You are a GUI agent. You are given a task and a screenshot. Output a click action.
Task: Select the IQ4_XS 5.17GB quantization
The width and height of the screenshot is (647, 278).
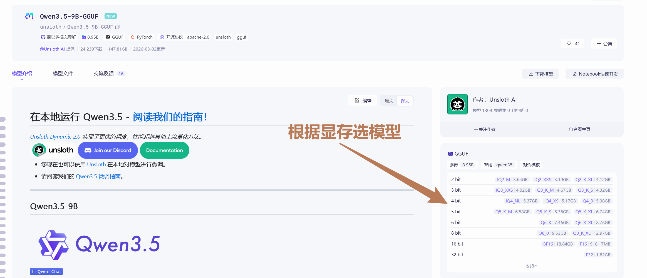coord(560,201)
